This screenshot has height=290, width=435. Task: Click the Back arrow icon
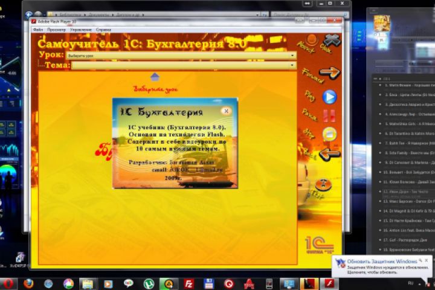coord(329,154)
